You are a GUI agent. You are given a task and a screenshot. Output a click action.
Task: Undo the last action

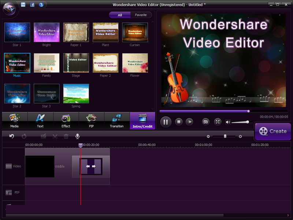tap(12, 136)
